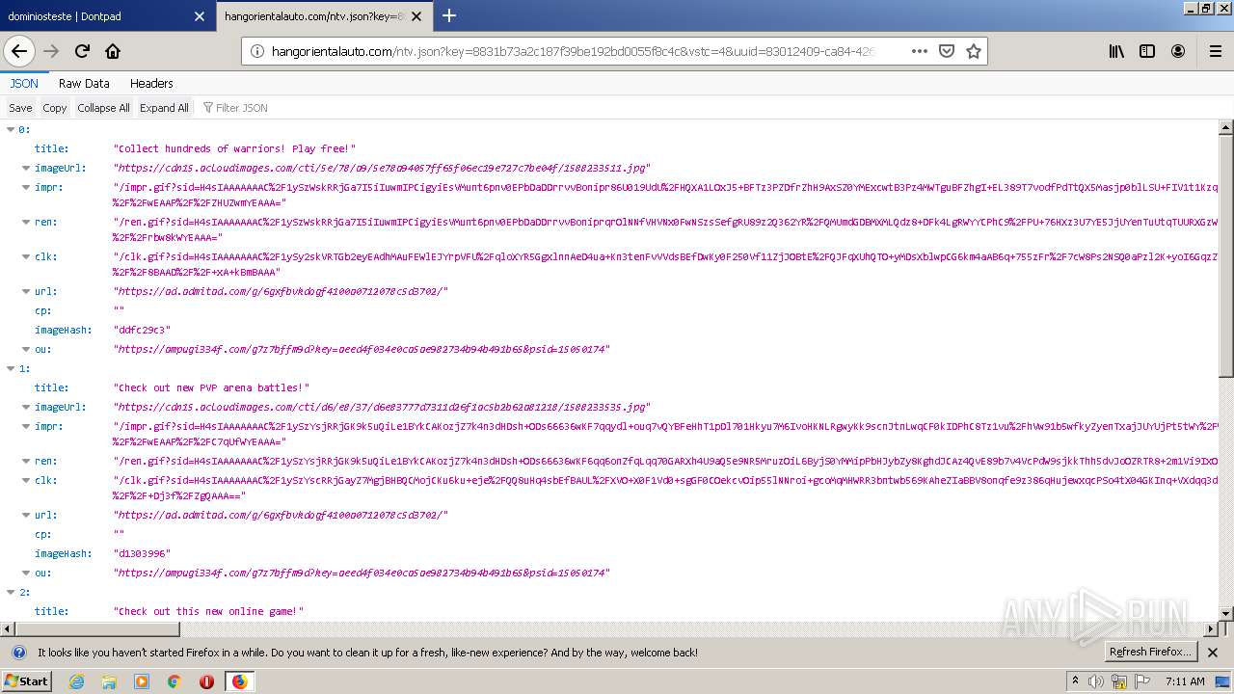Launch Internet Explorer from taskbar

76,681
